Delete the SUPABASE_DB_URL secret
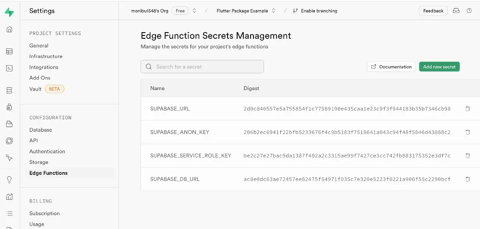Viewport: 480px width, 229px height. click(468, 179)
